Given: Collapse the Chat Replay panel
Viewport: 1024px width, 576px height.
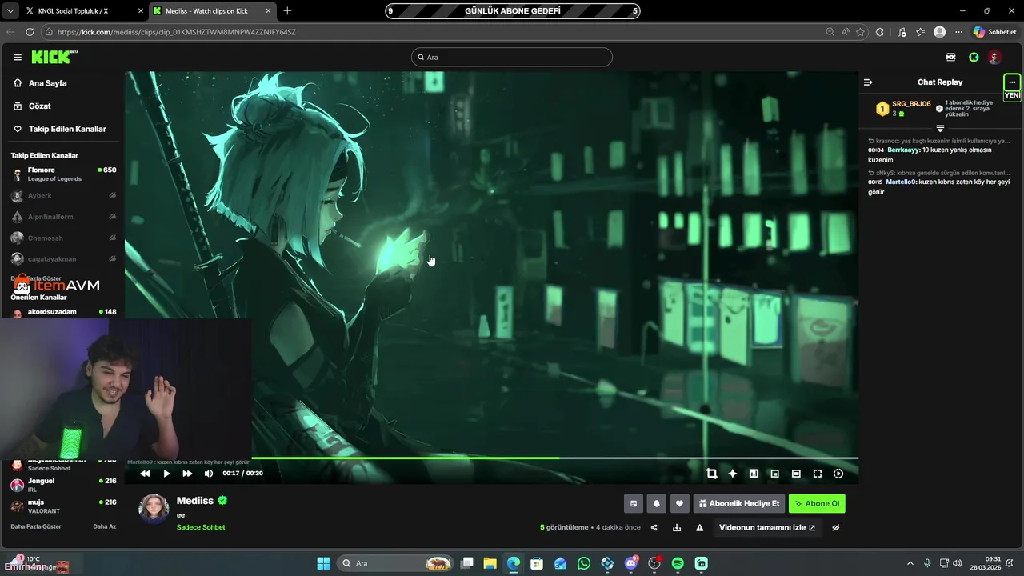Looking at the screenshot, I should point(868,82).
